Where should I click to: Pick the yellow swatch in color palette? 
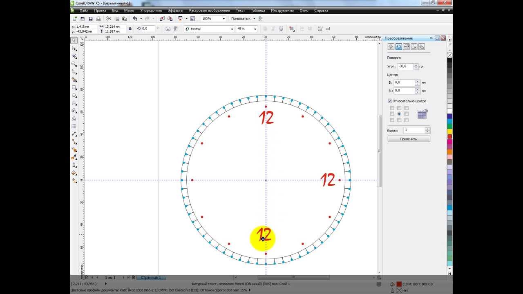450,131
